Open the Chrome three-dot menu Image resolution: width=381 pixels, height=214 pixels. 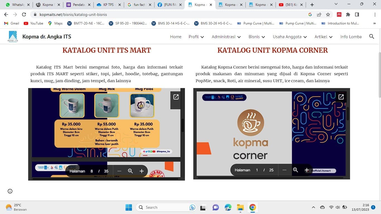(375, 14)
